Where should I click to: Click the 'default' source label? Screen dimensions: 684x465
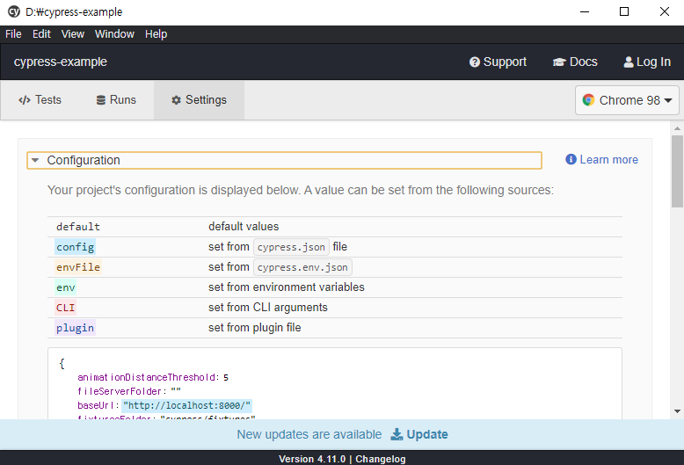pyautogui.click(x=78, y=227)
